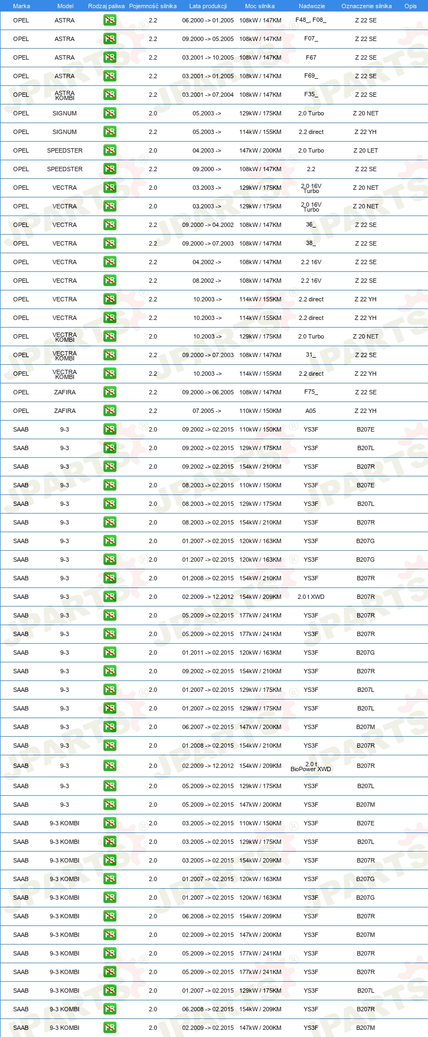The width and height of the screenshot is (428, 1037).
Task: Select 'ASTRA KOMBI' model cell
Action: click(x=65, y=95)
